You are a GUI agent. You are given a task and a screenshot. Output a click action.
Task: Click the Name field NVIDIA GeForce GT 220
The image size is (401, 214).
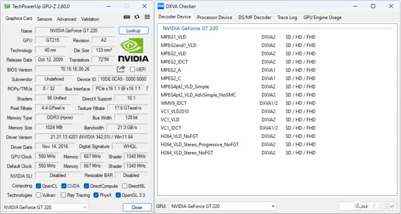click(x=75, y=31)
